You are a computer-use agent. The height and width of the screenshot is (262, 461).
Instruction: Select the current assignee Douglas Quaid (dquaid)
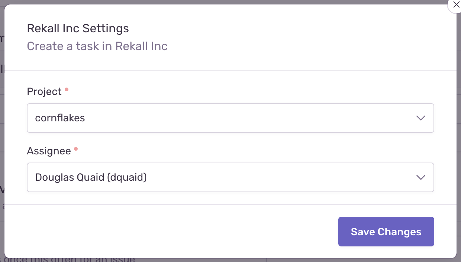pyautogui.click(x=230, y=177)
